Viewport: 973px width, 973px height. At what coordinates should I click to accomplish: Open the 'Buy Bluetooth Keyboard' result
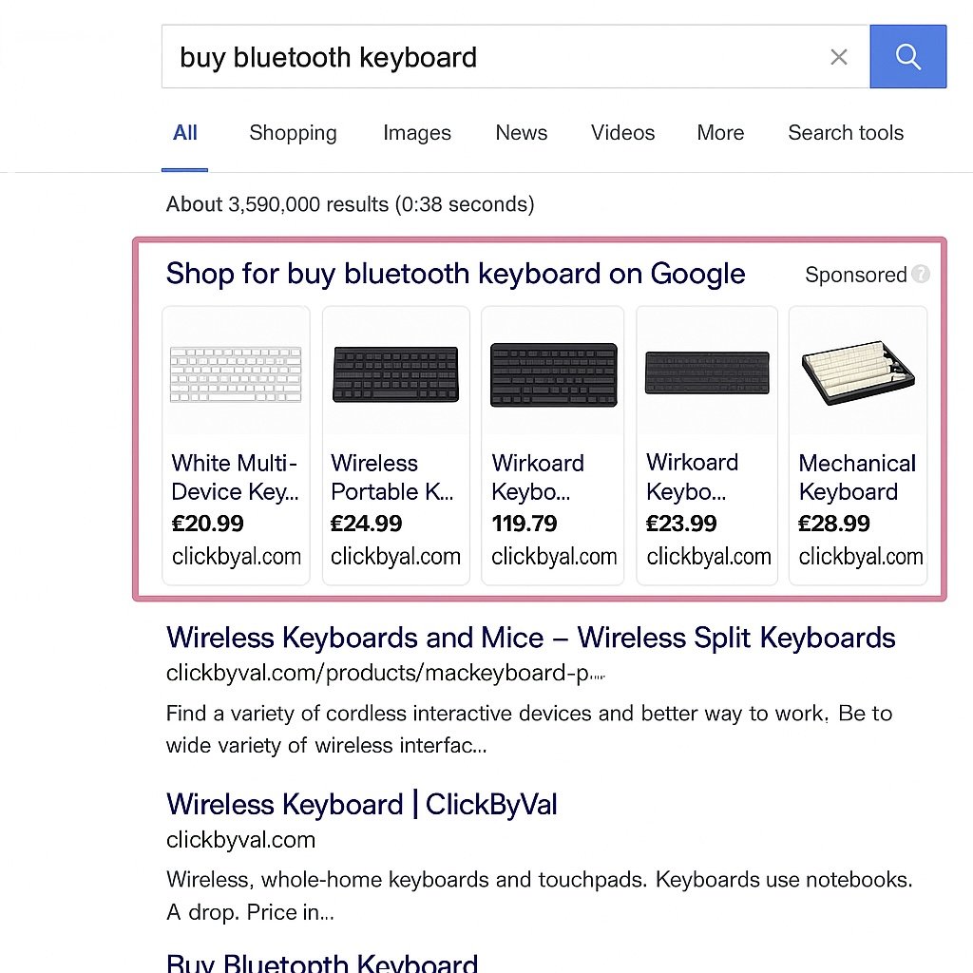pos(322,962)
